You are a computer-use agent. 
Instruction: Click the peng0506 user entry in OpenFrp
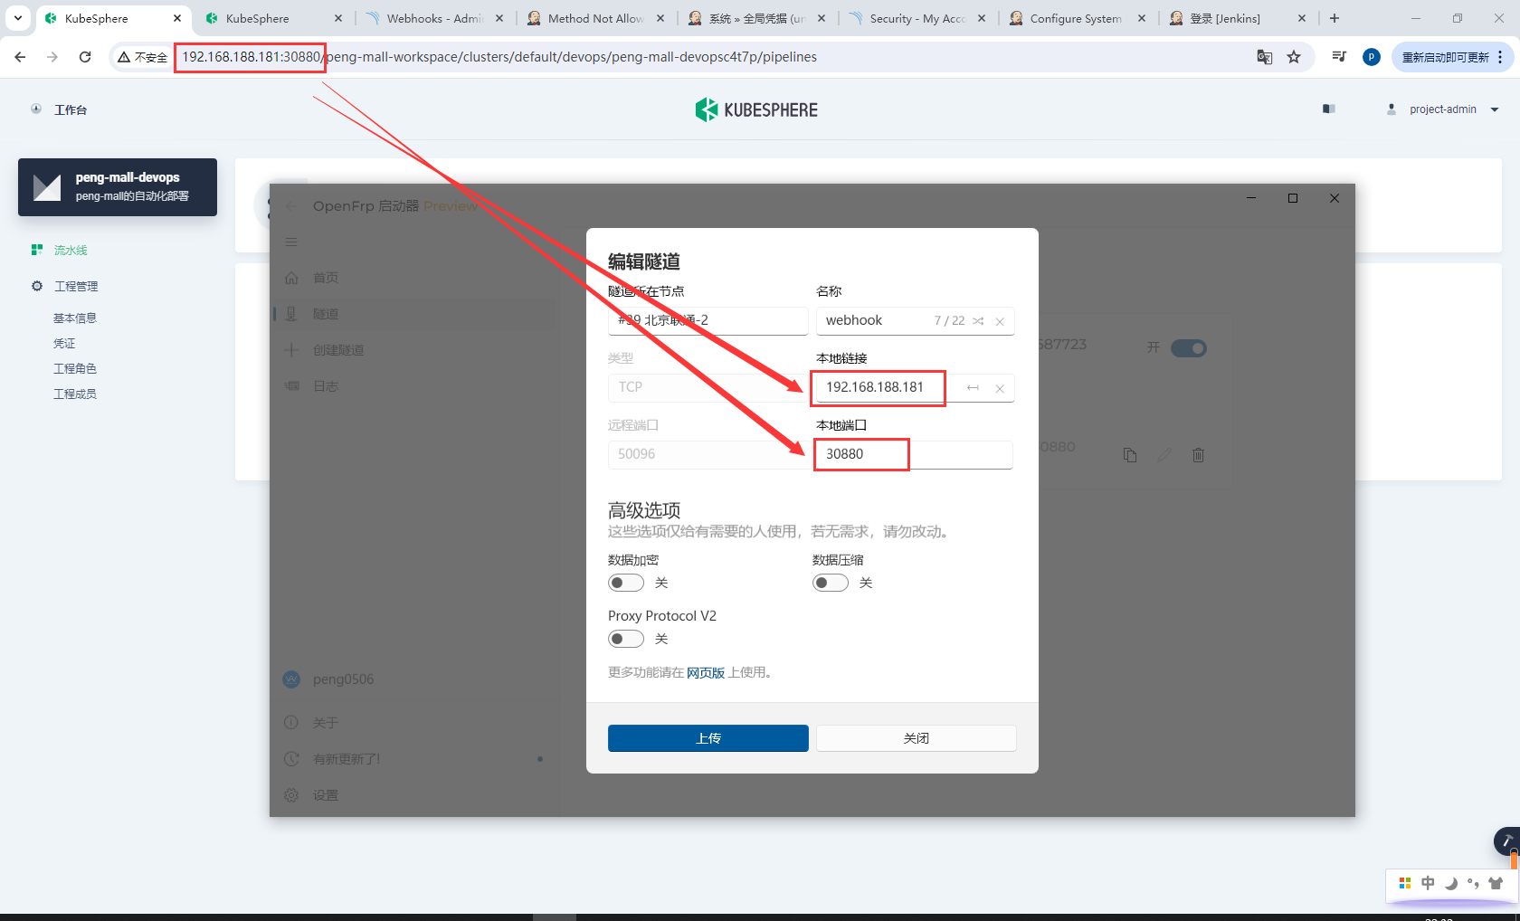click(x=414, y=679)
